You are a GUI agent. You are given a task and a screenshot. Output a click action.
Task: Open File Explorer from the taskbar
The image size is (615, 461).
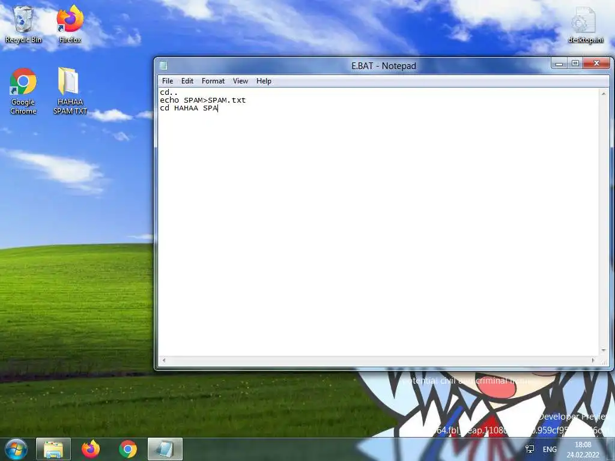53,449
